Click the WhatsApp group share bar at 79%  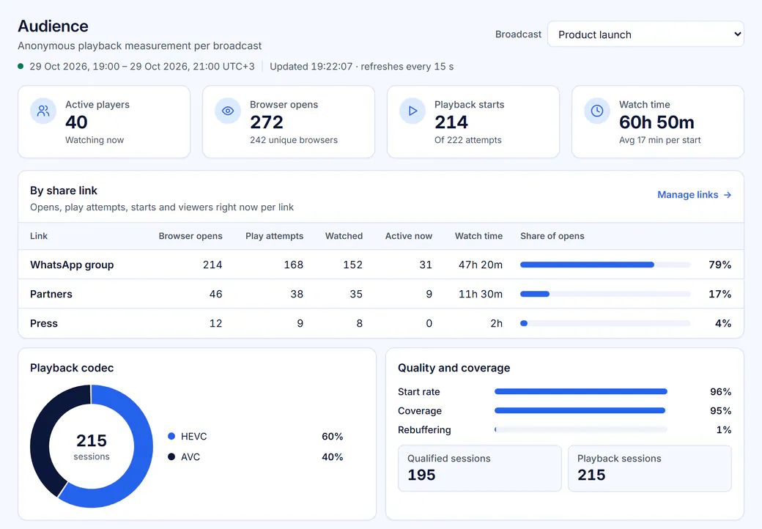pos(605,264)
